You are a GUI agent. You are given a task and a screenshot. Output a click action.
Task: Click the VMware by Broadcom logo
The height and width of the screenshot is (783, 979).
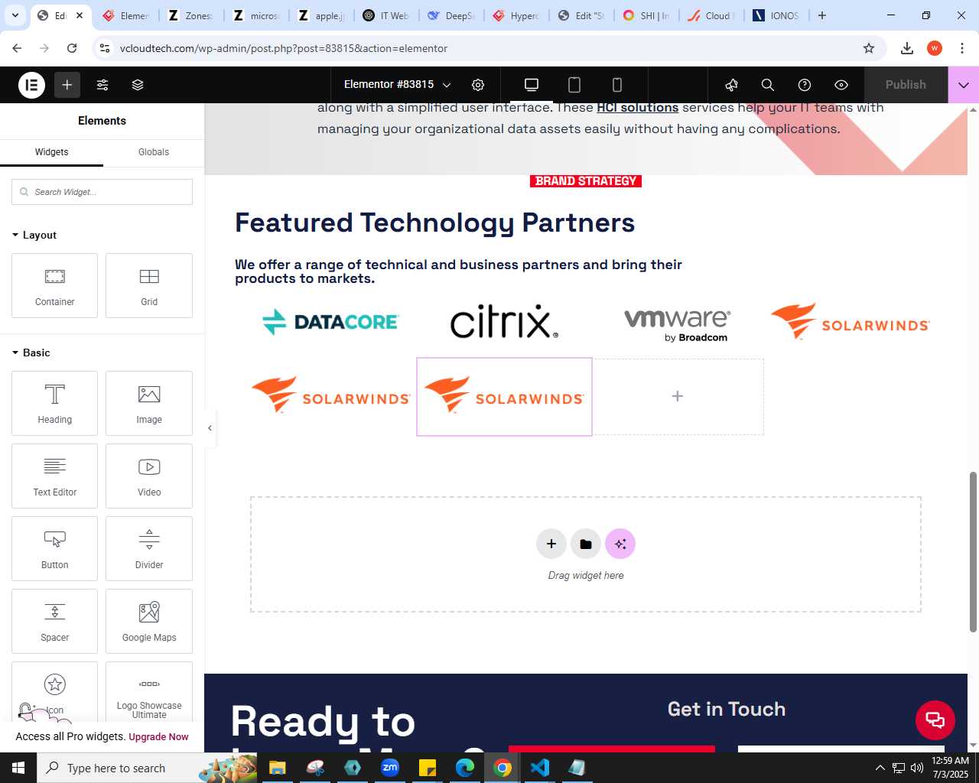tap(678, 325)
